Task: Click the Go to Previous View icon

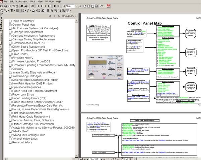Action: tap(55, 6)
